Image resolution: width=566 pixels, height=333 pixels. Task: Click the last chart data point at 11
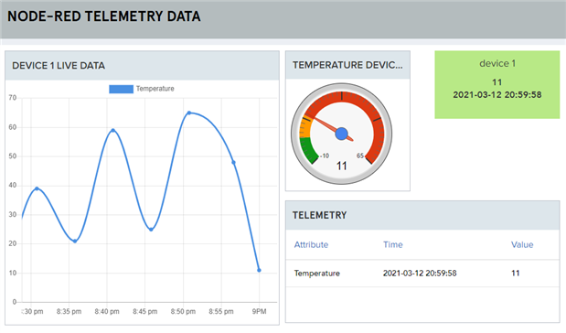259,270
